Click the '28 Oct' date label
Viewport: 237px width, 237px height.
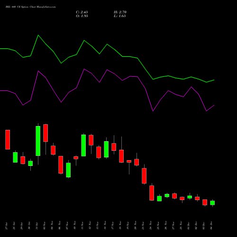click(14, 226)
